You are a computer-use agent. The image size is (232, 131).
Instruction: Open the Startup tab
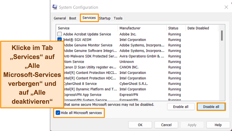(105, 18)
